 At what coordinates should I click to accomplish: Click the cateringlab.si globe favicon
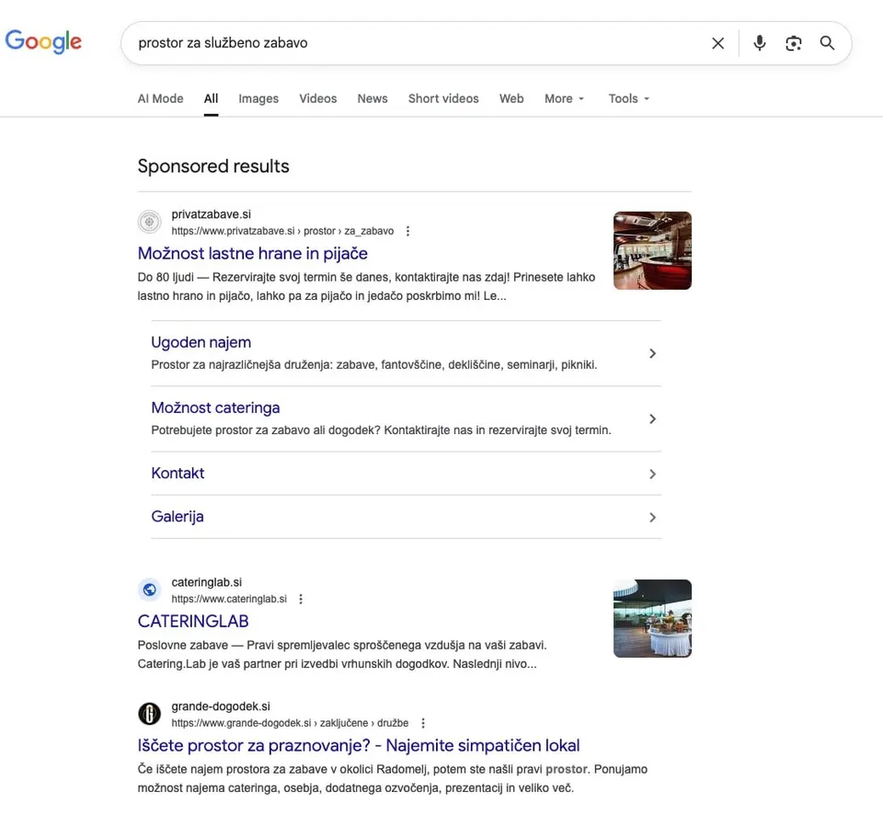149,590
